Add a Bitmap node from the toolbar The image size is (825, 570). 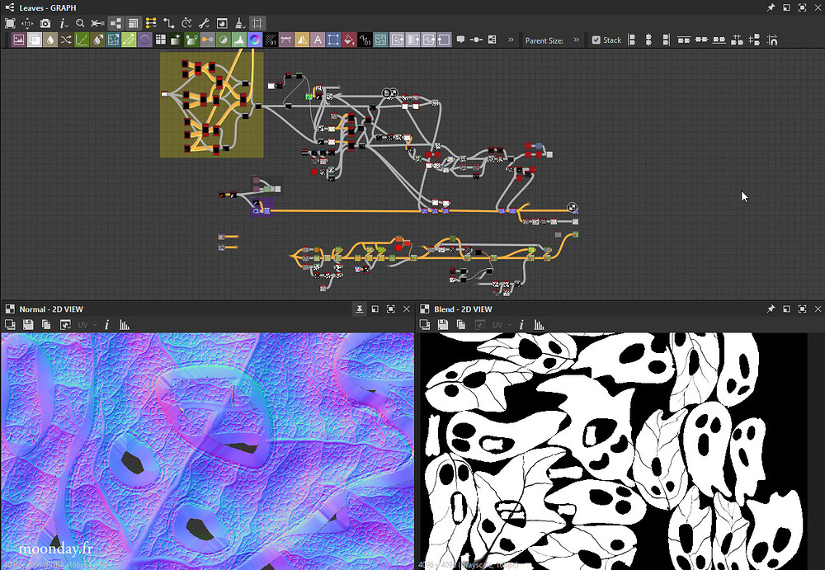pos(19,40)
